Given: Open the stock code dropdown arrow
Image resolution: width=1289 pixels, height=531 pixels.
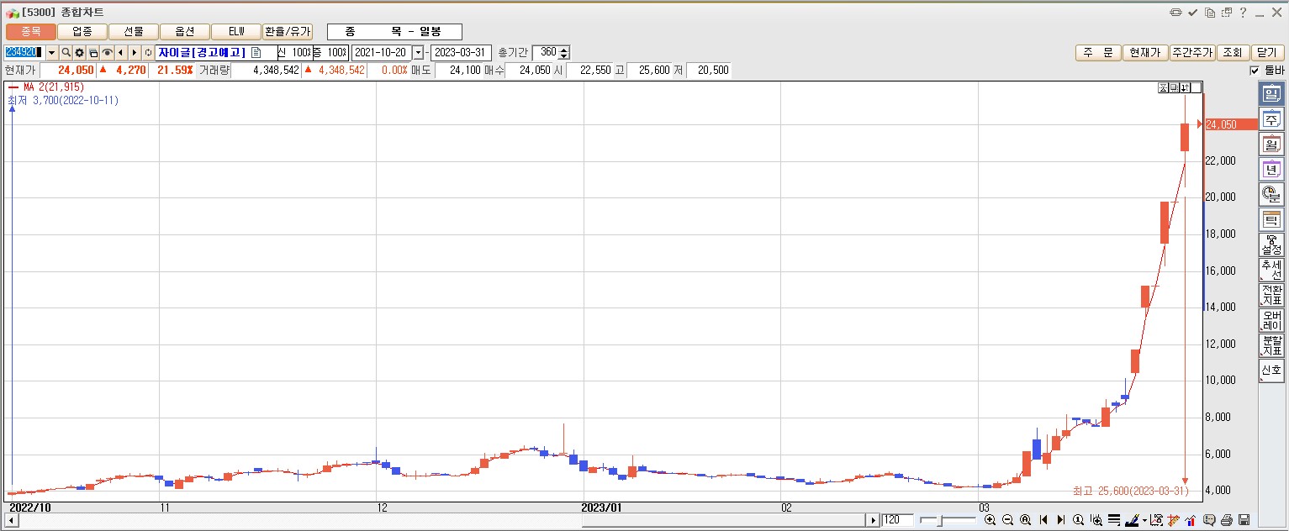Looking at the screenshot, I should point(51,53).
